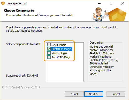Image resolution: width=129 pixels, height=100 pixels.
Task: Click the Description text box
Action: (105, 62)
